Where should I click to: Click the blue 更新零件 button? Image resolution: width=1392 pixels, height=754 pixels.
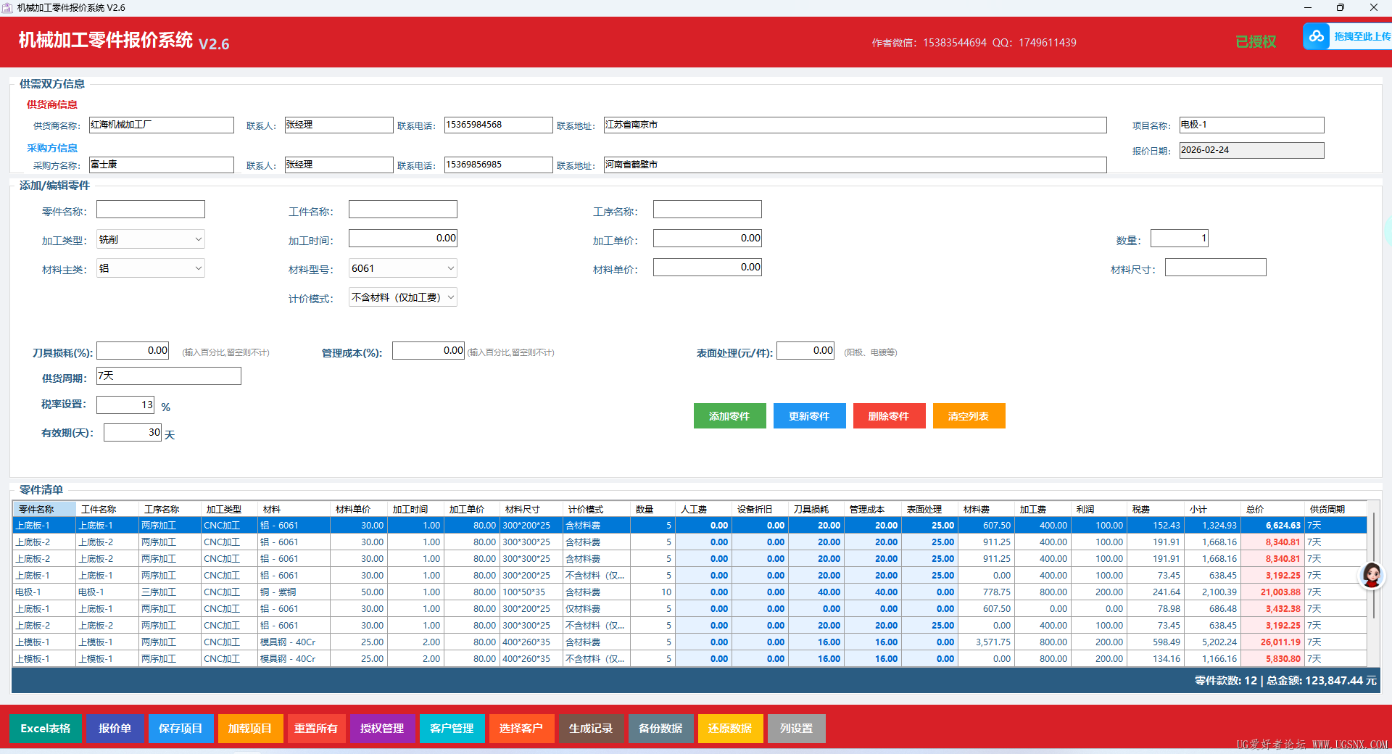[809, 416]
